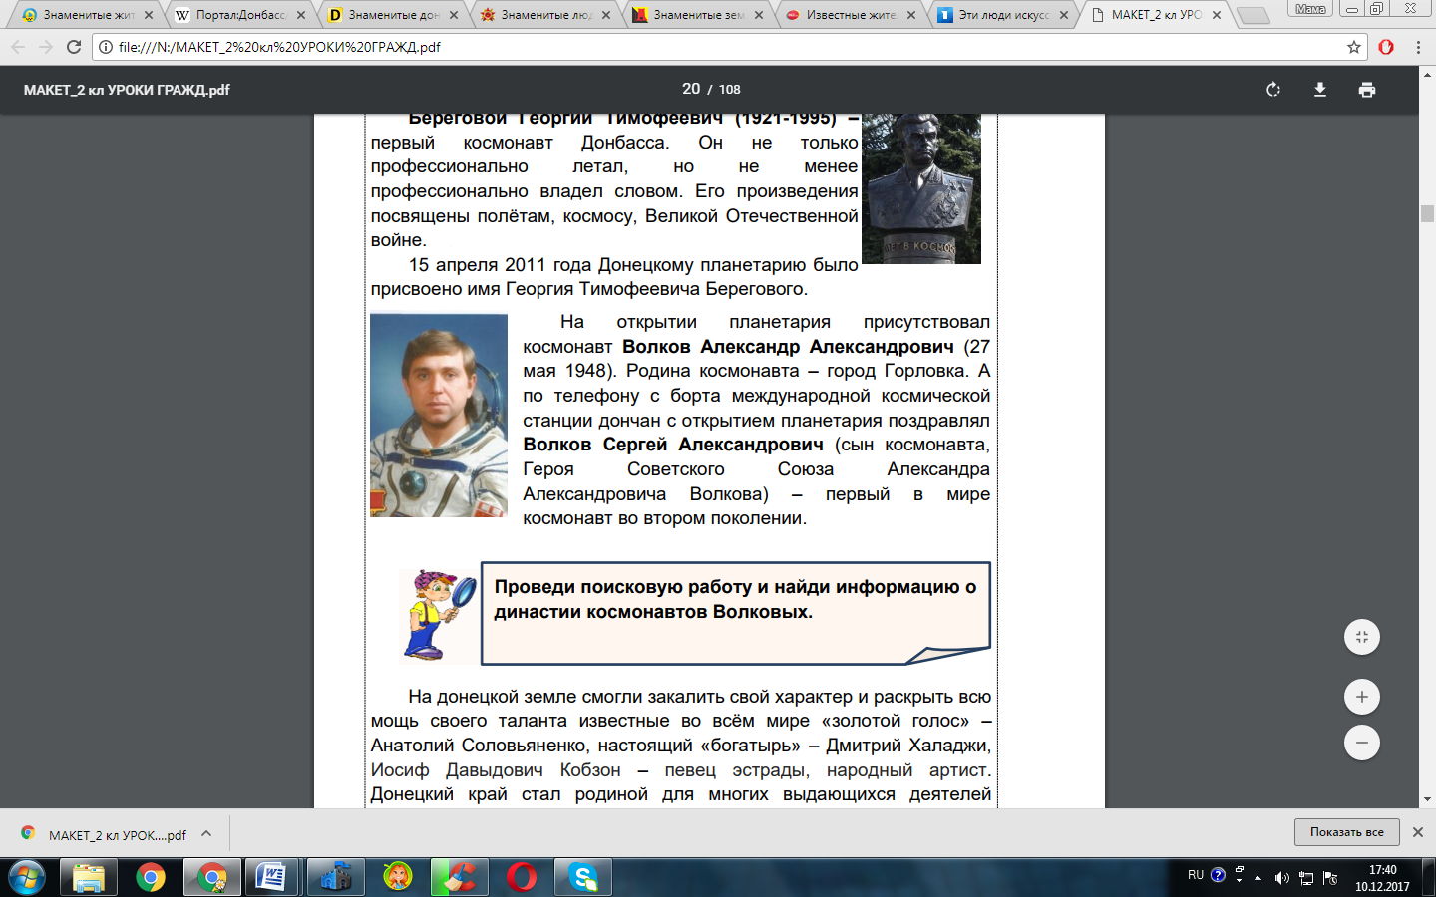Open the CCleaner taskbar icon
This screenshot has width=1436, height=897.
pyautogui.click(x=459, y=878)
